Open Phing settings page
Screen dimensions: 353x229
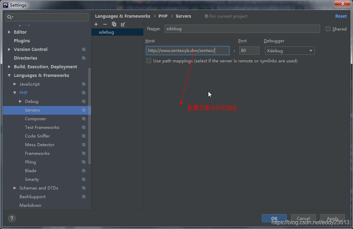tap(31, 162)
